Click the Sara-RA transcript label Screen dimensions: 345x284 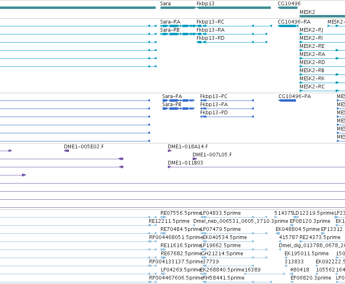point(170,22)
